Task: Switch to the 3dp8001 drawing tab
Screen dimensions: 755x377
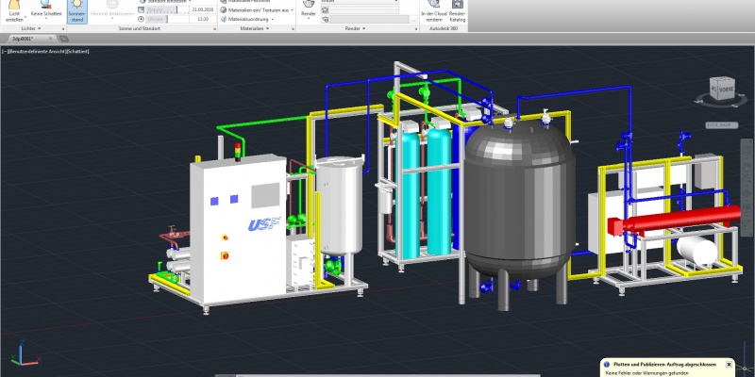Action: [x=23, y=39]
